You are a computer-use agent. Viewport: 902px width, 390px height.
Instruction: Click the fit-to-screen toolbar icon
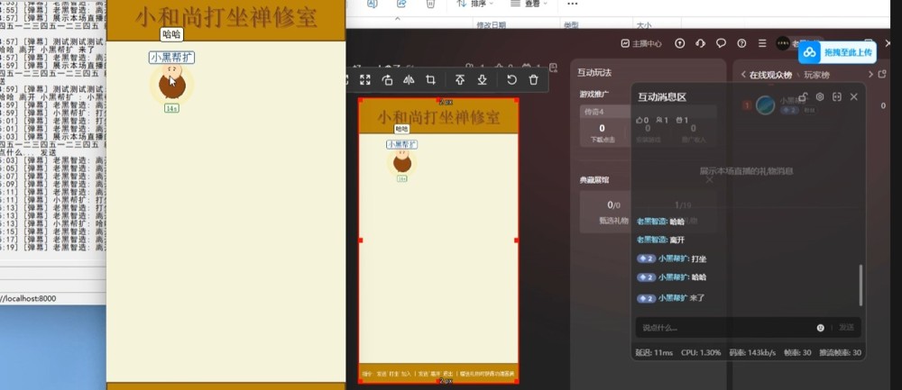point(365,80)
